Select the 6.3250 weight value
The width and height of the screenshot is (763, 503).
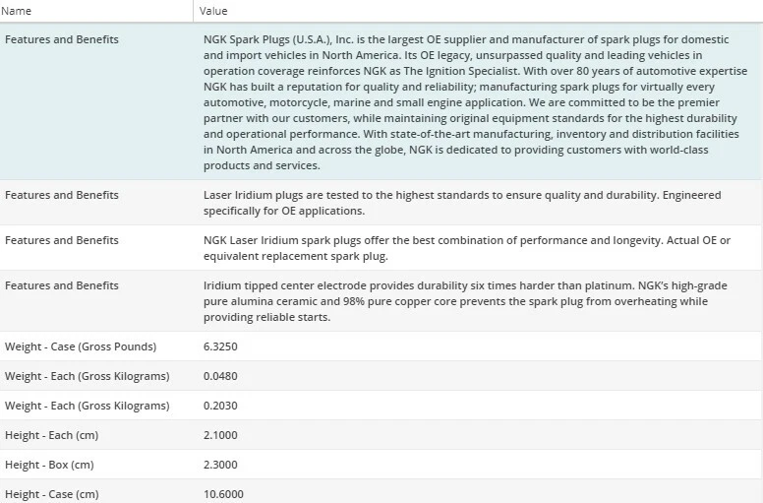tap(221, 346)
